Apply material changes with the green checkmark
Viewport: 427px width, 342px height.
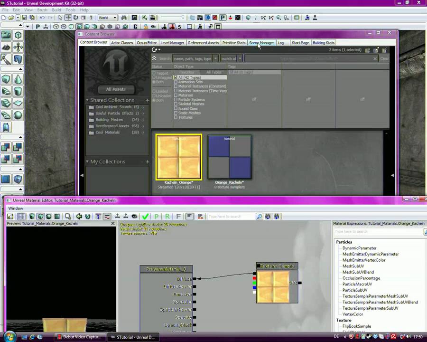pos(146,217)
